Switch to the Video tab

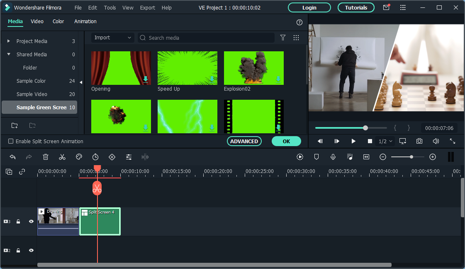pos(37,21)
